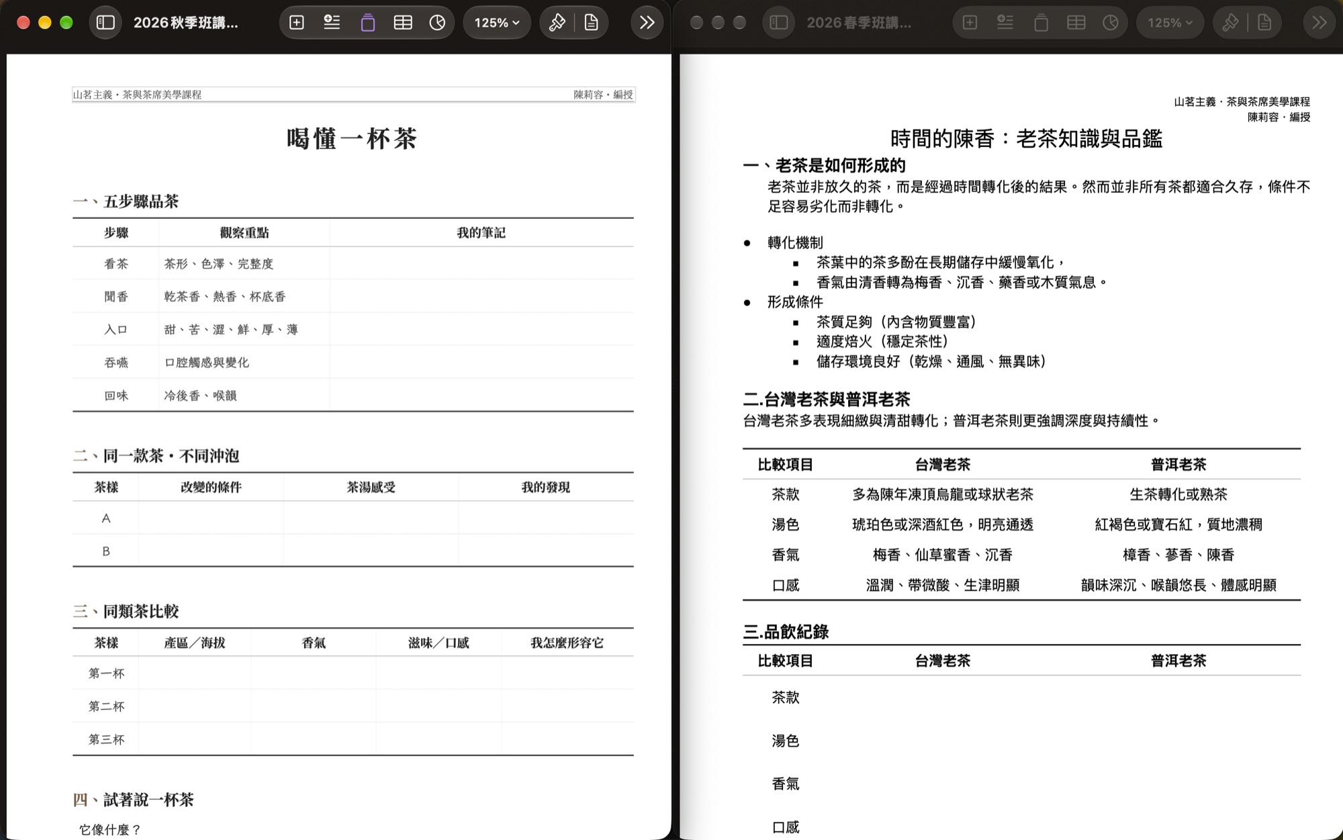Click the heading 時間的陳香：老茶知識與品鑑
1343x840 pixels.
pos(1026,138)
